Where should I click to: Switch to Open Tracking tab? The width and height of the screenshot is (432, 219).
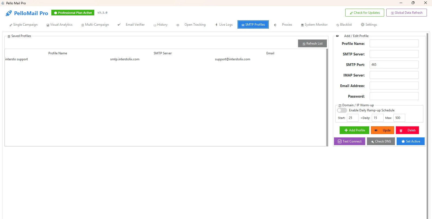[x=191, y=25]
